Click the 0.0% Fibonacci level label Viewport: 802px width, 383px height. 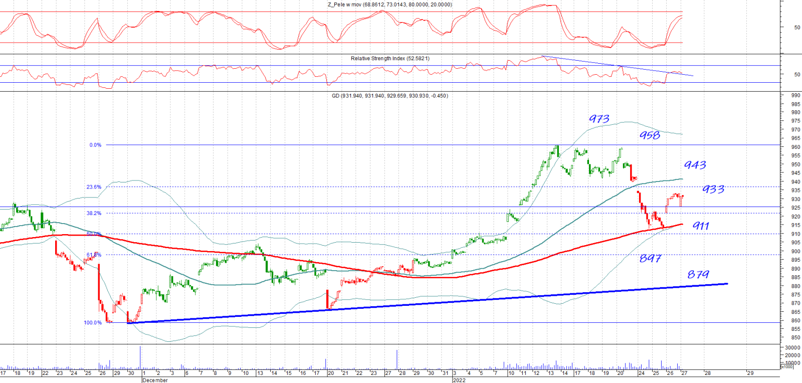(x=95, y=145)
